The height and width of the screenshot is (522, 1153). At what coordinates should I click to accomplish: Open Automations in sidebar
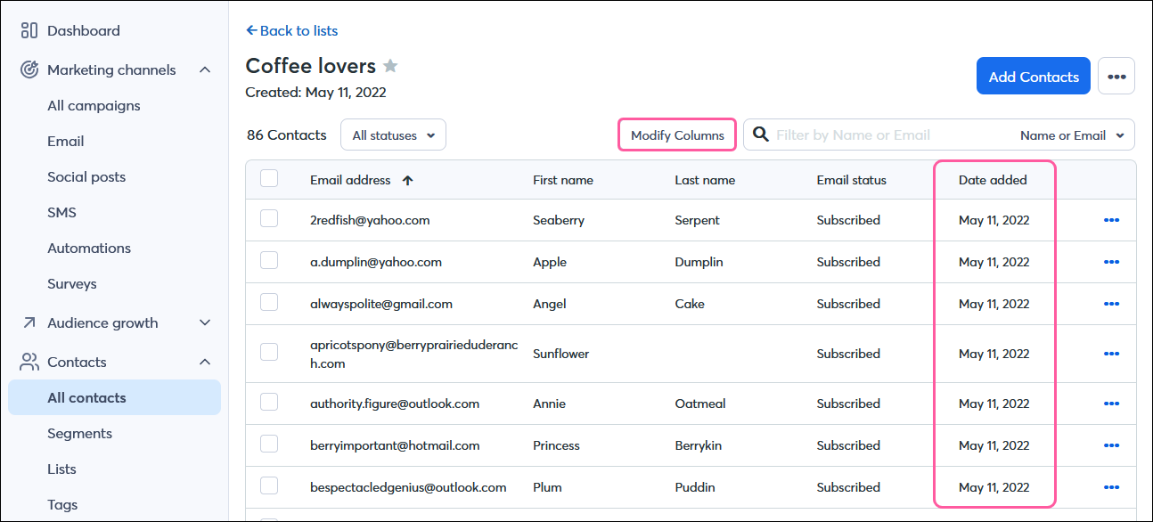(89, 248)
